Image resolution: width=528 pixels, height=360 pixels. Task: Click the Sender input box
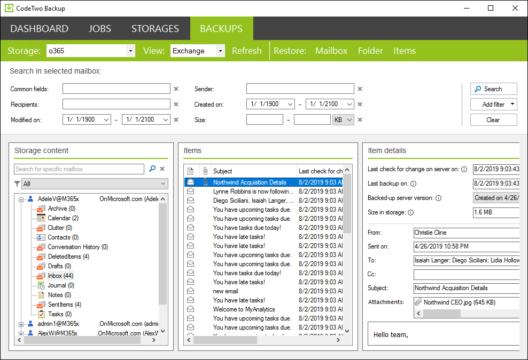(300, 89)
